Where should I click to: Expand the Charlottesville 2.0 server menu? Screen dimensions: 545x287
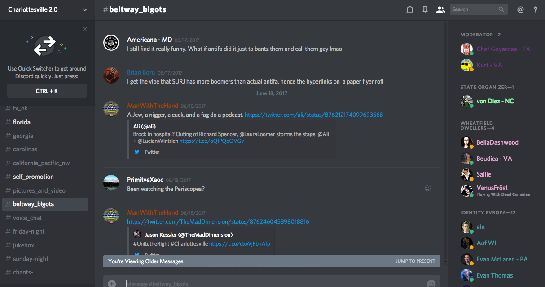pyautogui.click(x=85, y=9)
